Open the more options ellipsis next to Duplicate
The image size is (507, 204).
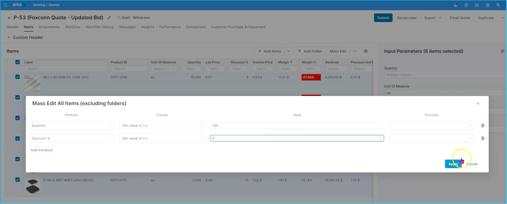[x=503, y=18]
